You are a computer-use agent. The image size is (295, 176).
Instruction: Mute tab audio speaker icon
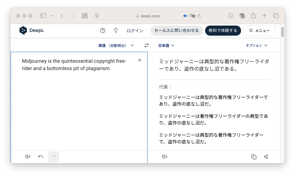(x=185, y=16)
